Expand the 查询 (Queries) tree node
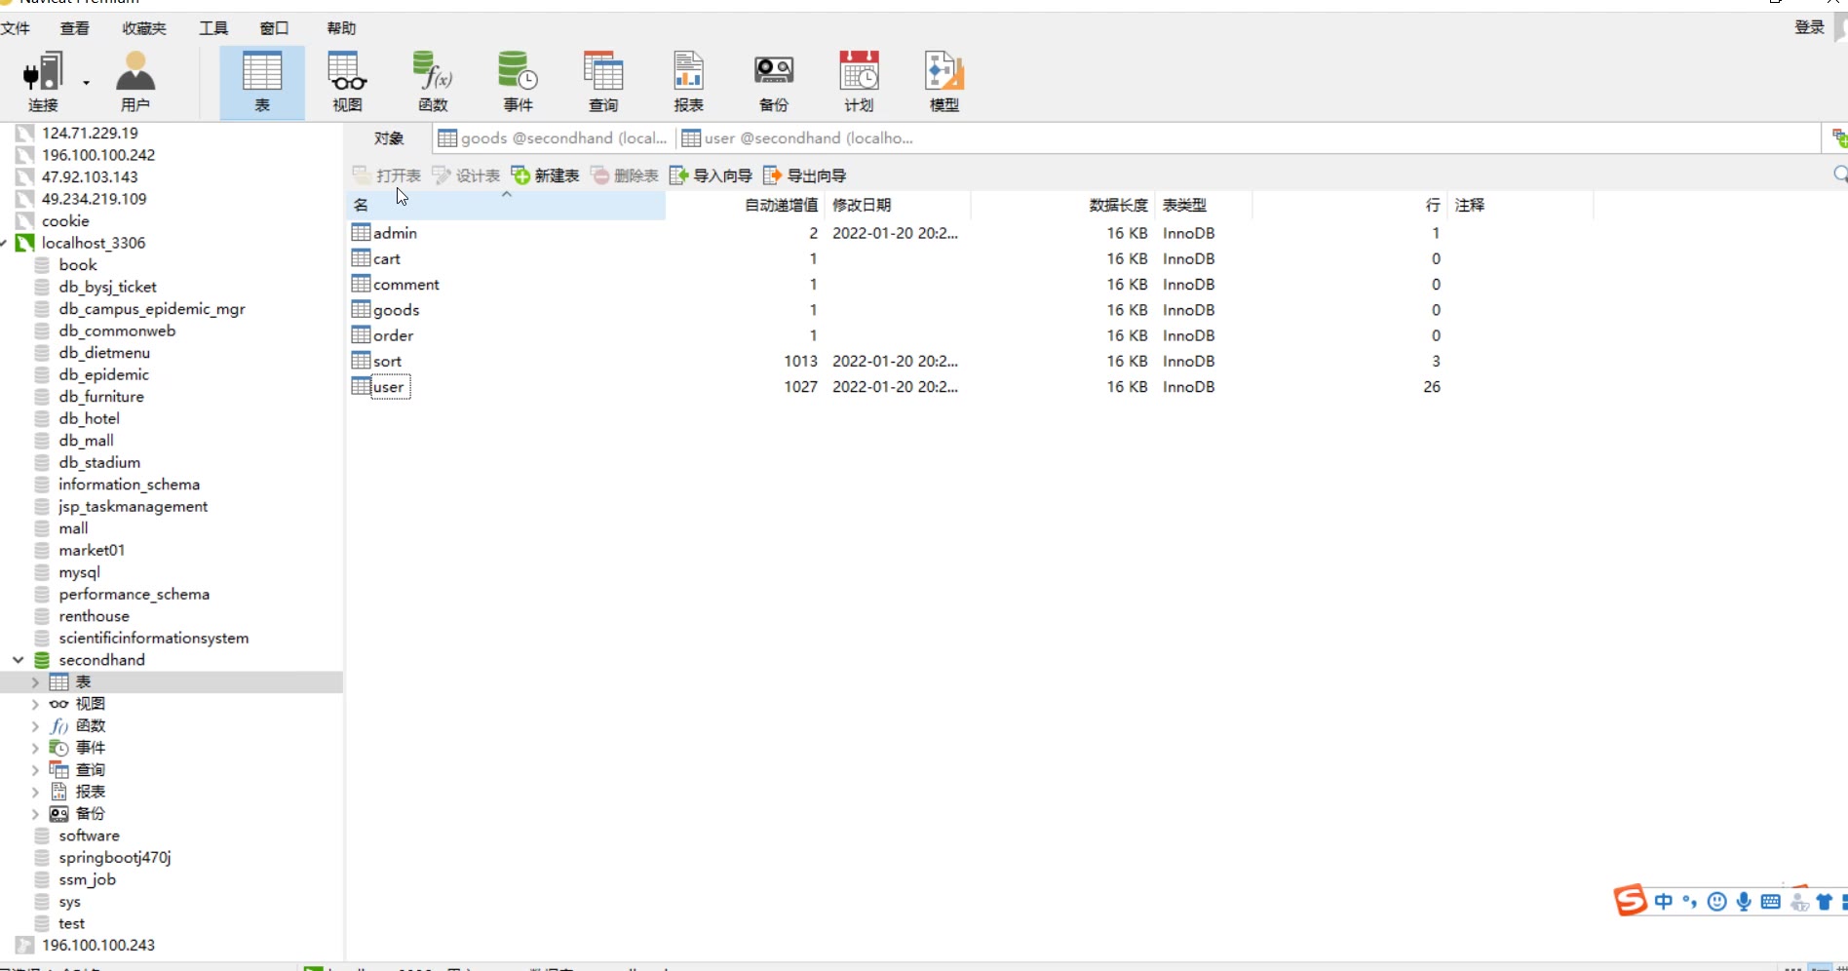 click(x=35, y=770)
